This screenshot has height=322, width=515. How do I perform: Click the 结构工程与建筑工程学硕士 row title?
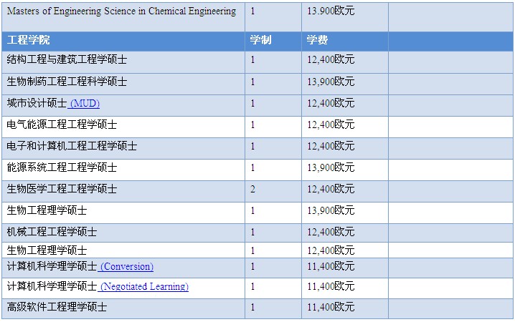pos(67,60)
